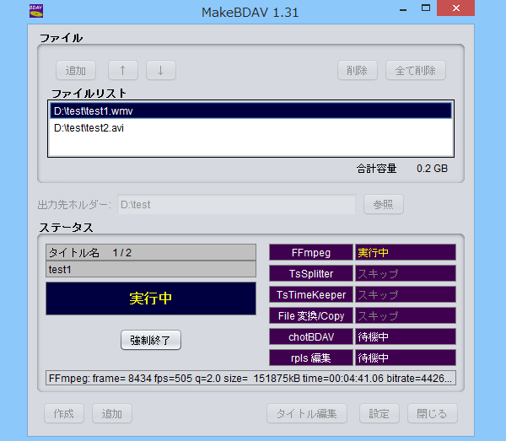Click the FFmpeg frame progress log line
The image size is (506, 441).
250,378
